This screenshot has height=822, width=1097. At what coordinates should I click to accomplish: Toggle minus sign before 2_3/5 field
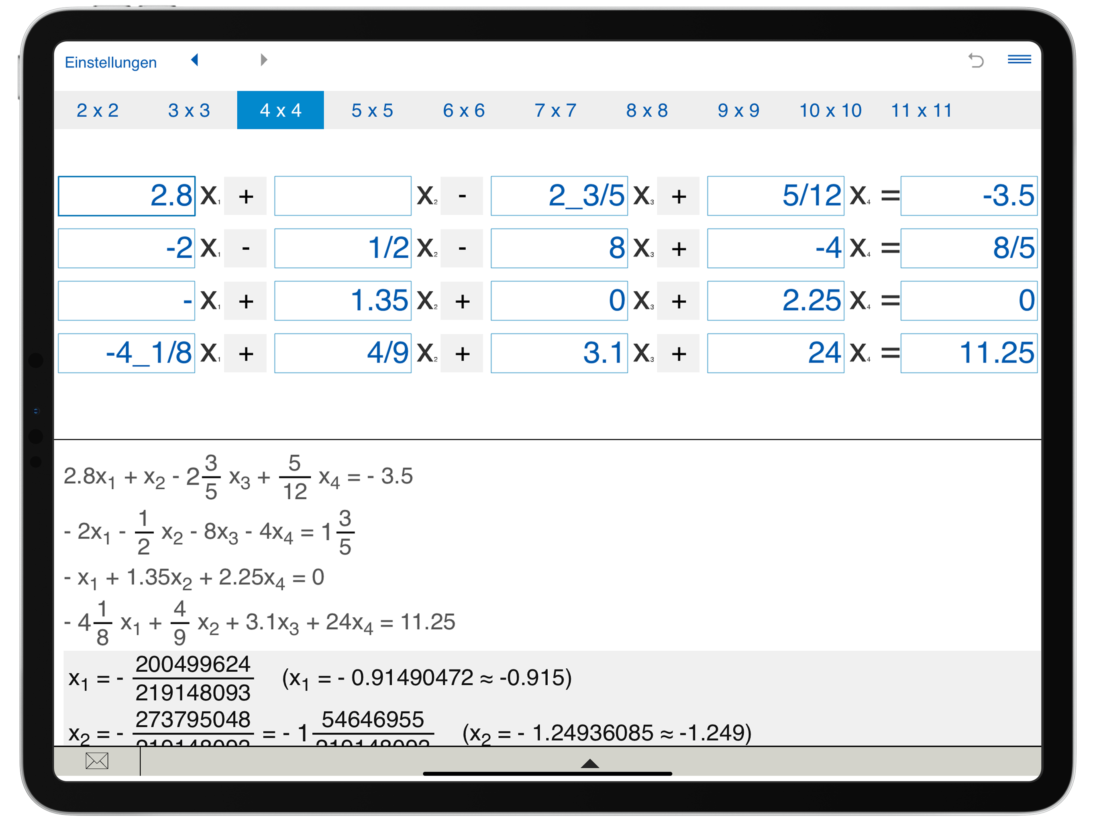tap(462, 196)
